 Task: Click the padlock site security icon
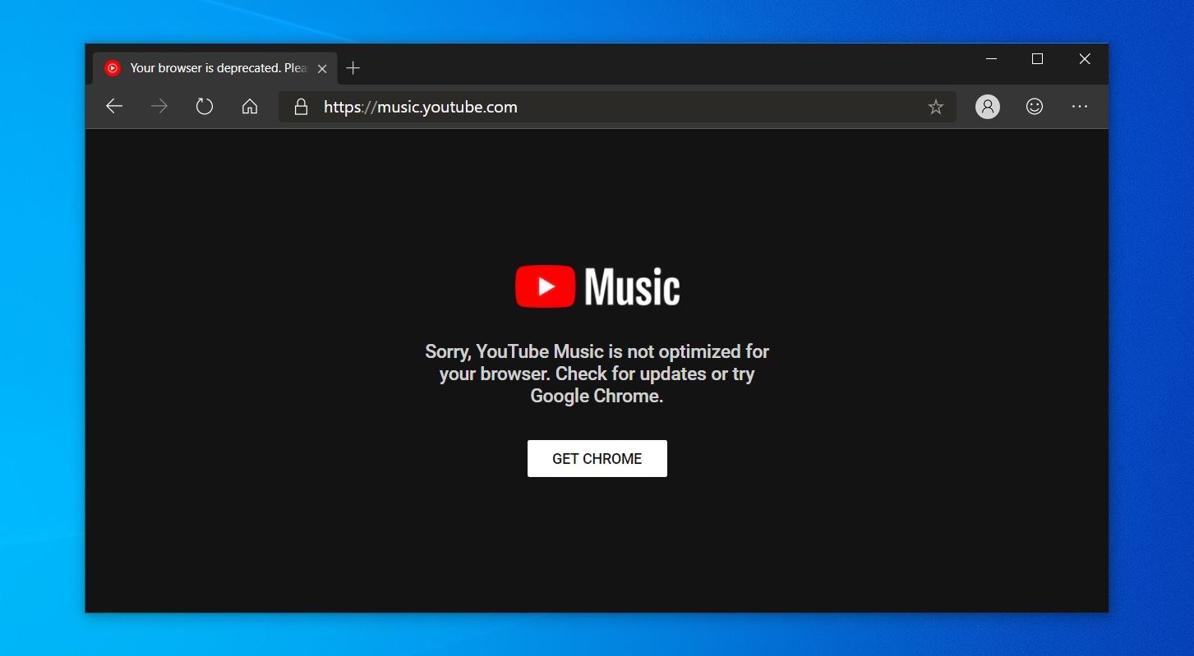[301, 107]
